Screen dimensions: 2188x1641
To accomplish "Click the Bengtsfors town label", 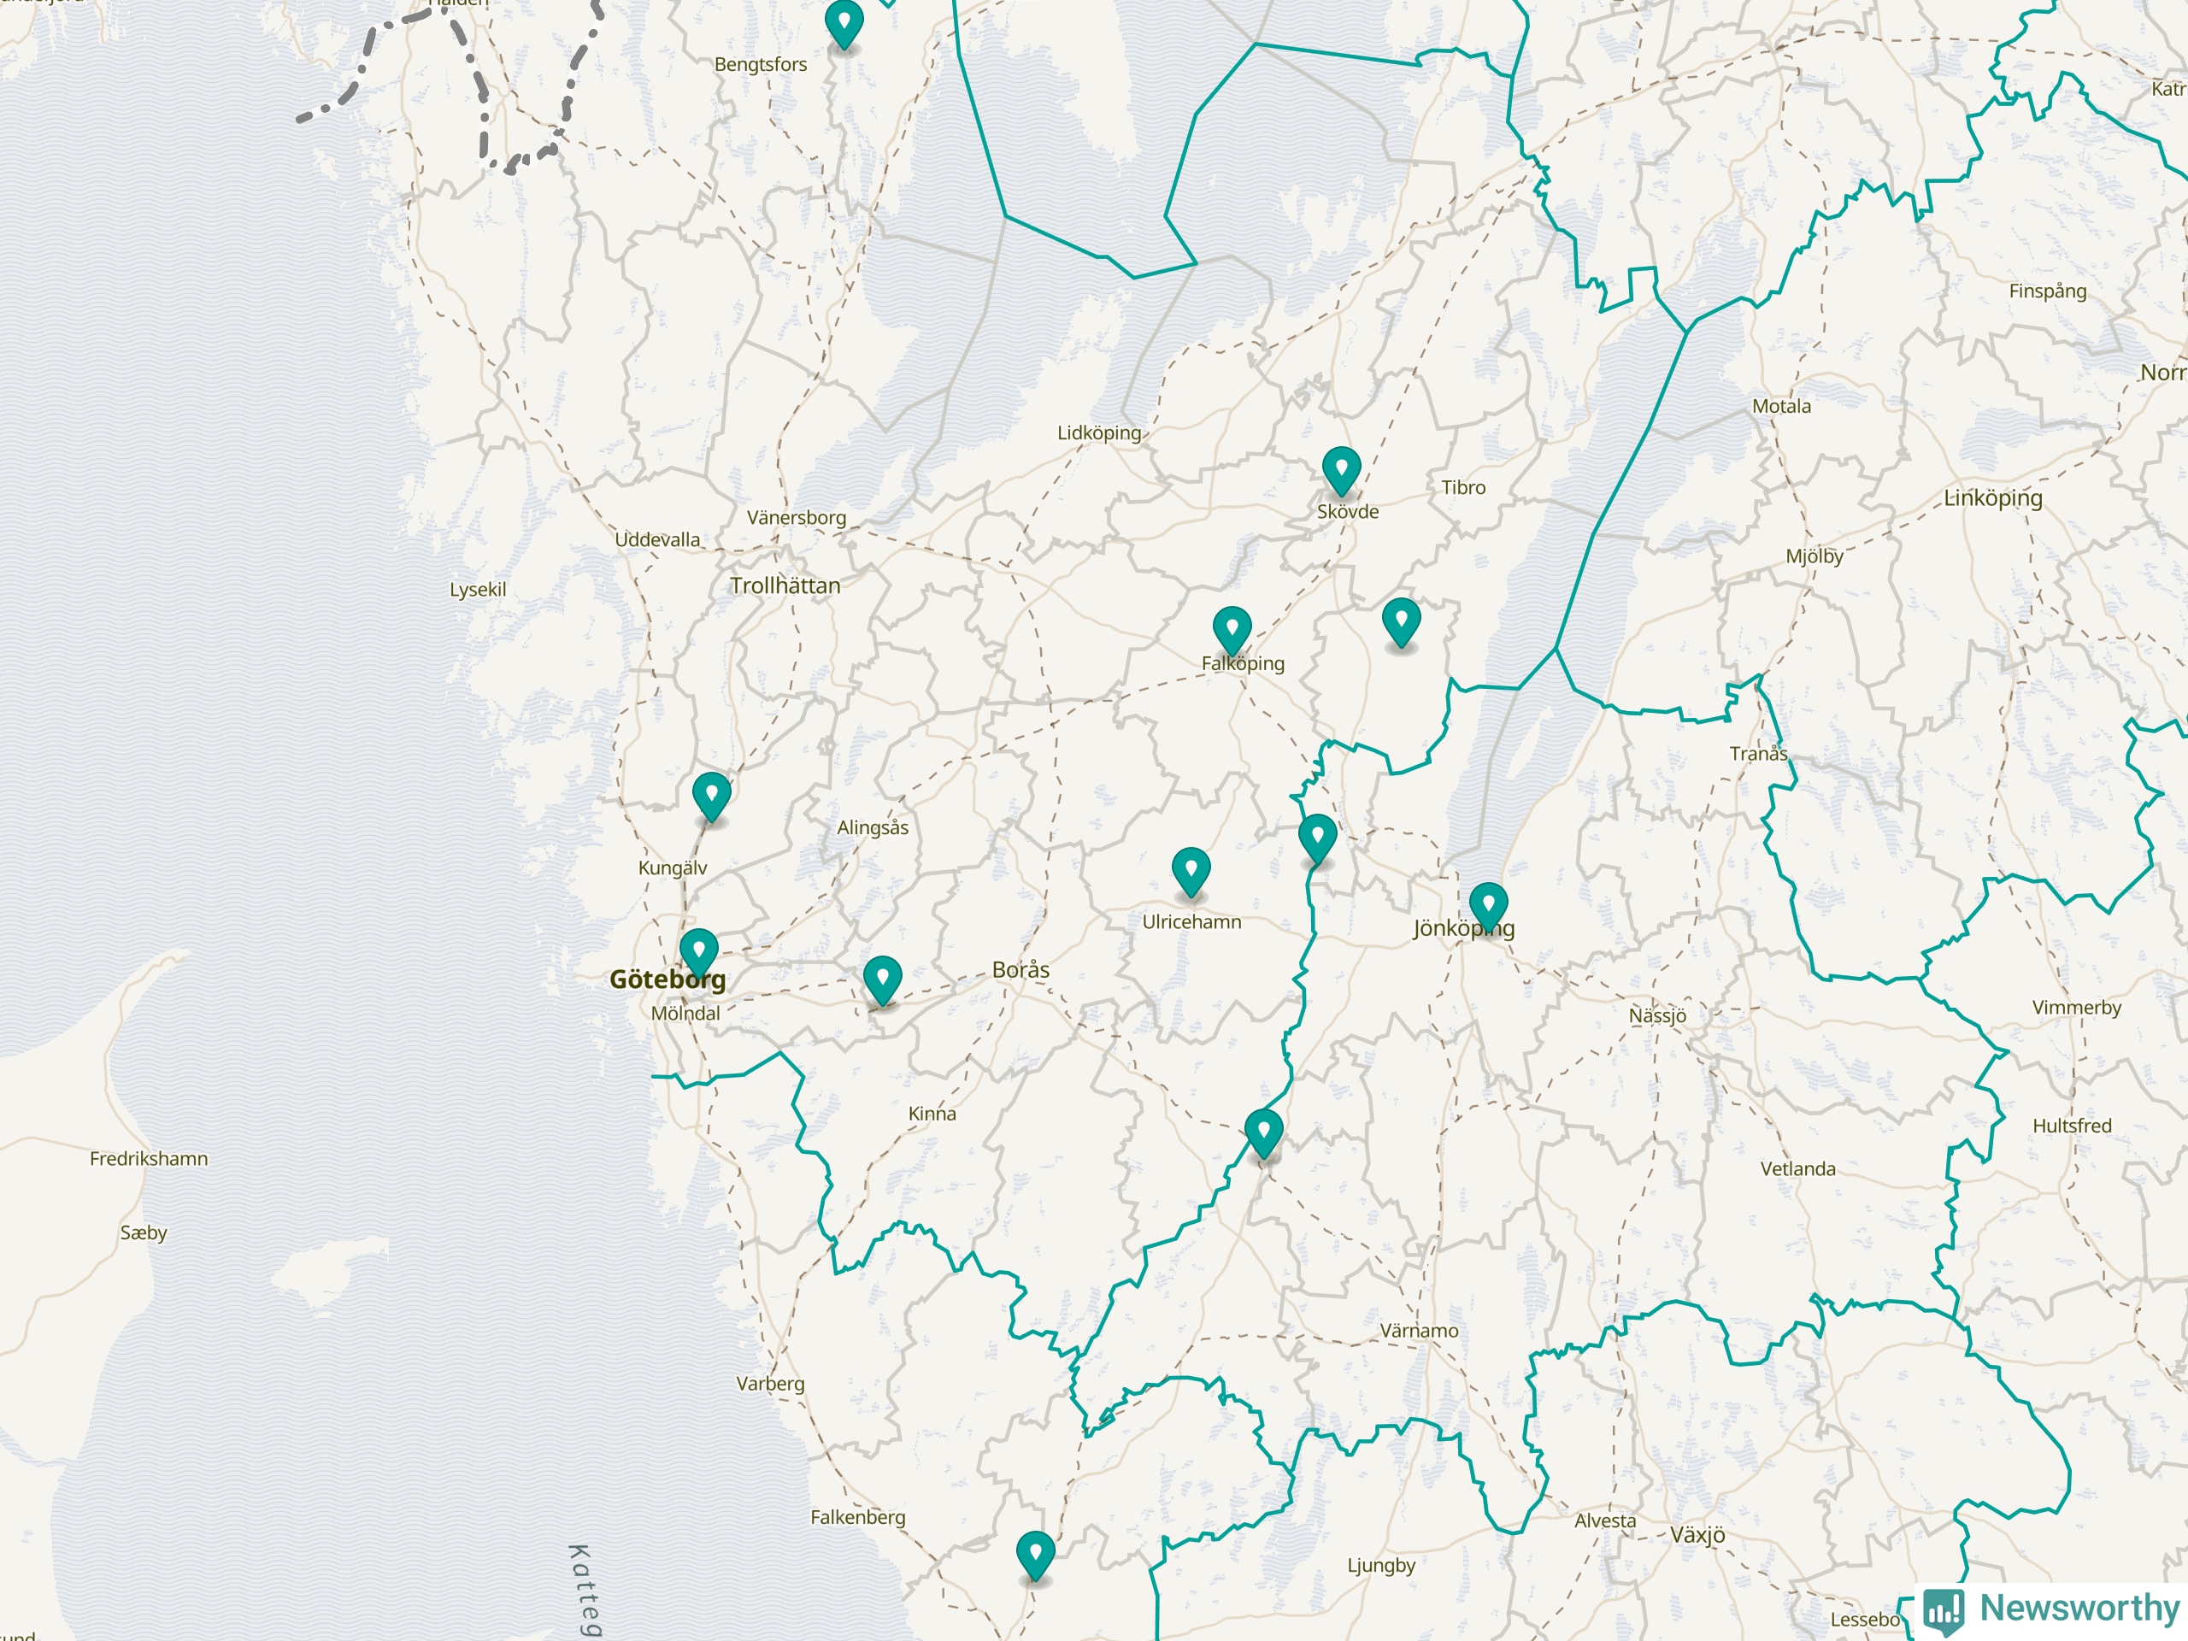I will (x=761, y=65).
